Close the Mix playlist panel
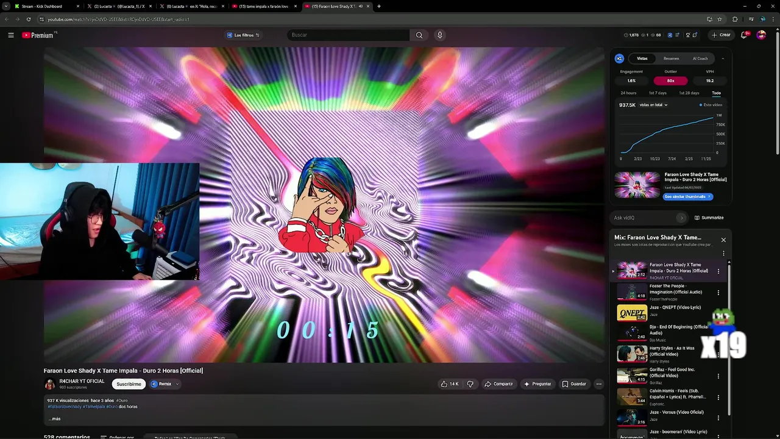780x439 pixels. click(723, 240)
